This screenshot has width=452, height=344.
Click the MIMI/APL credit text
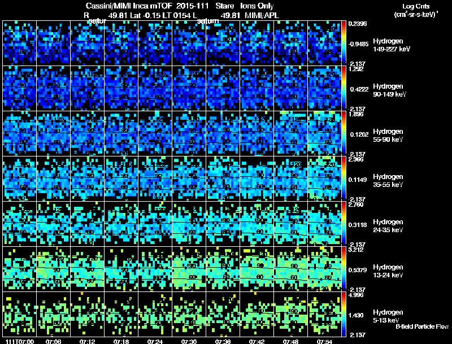262,16
